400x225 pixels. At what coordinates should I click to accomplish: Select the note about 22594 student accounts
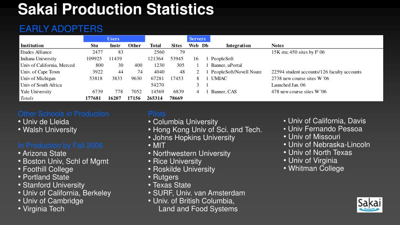click(x=316, y=72)
